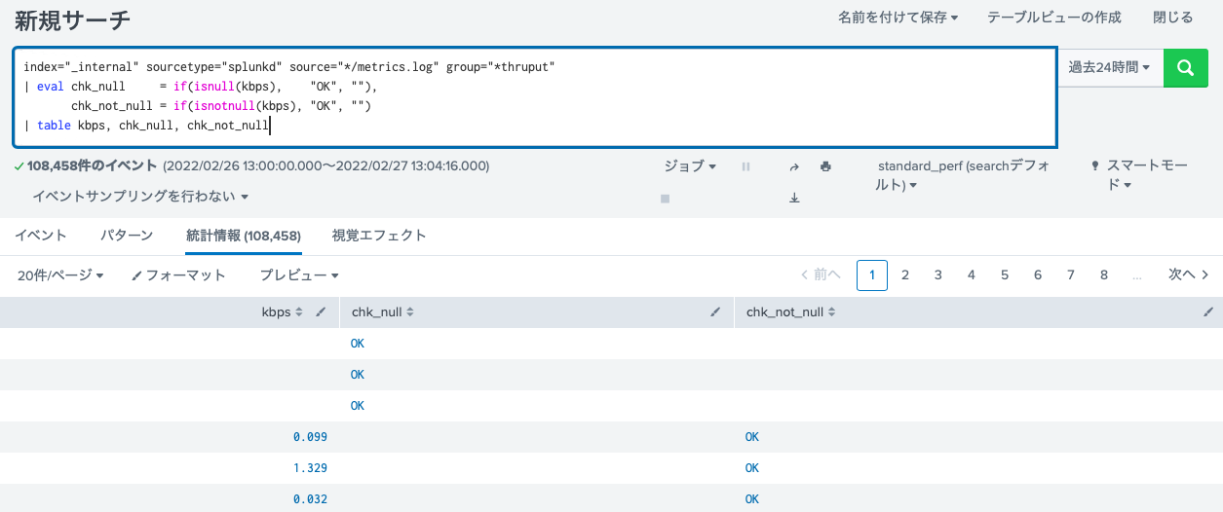Go to results page 4

coord(972,275)
